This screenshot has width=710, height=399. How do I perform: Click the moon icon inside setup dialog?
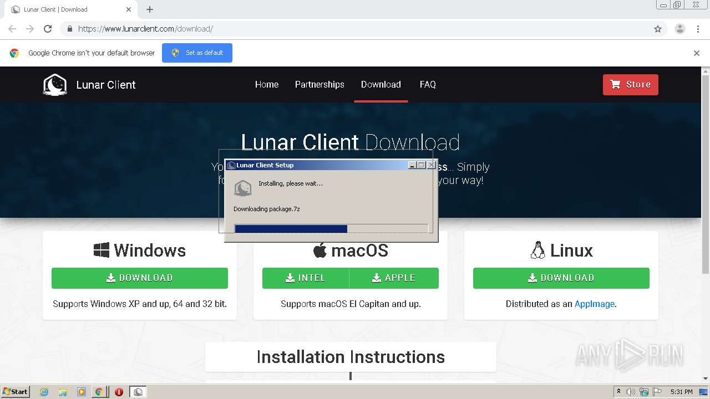[243, 188]
